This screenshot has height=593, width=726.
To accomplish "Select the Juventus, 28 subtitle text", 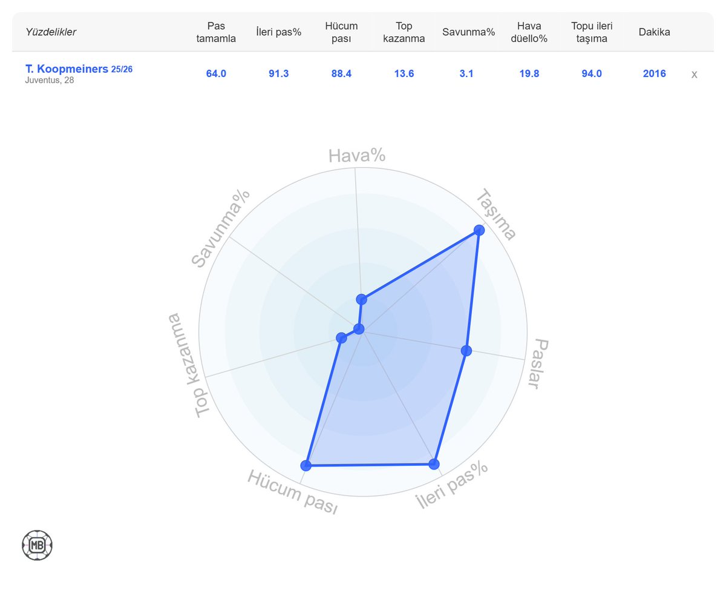I will coord(50,80).
